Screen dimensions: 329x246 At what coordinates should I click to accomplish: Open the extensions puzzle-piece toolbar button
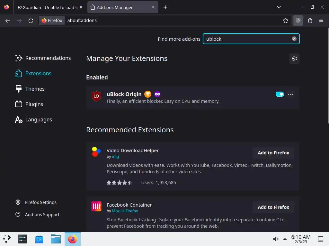310,20
